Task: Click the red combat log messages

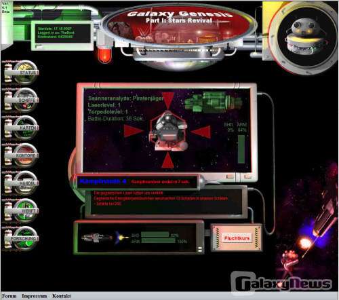Action: coord(161,198)
